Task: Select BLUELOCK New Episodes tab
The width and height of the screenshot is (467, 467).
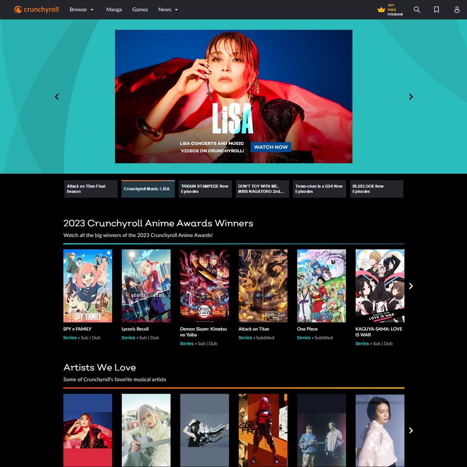Action: [x=377, y=189]
